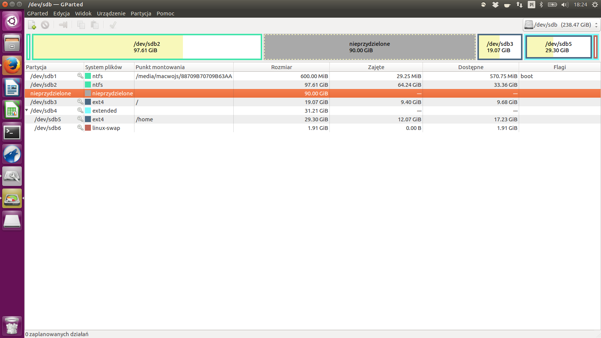Select the /dev/sdb5 block in disk map
The width and height of the screenshot is (601, 338).
tap(559, 47)
